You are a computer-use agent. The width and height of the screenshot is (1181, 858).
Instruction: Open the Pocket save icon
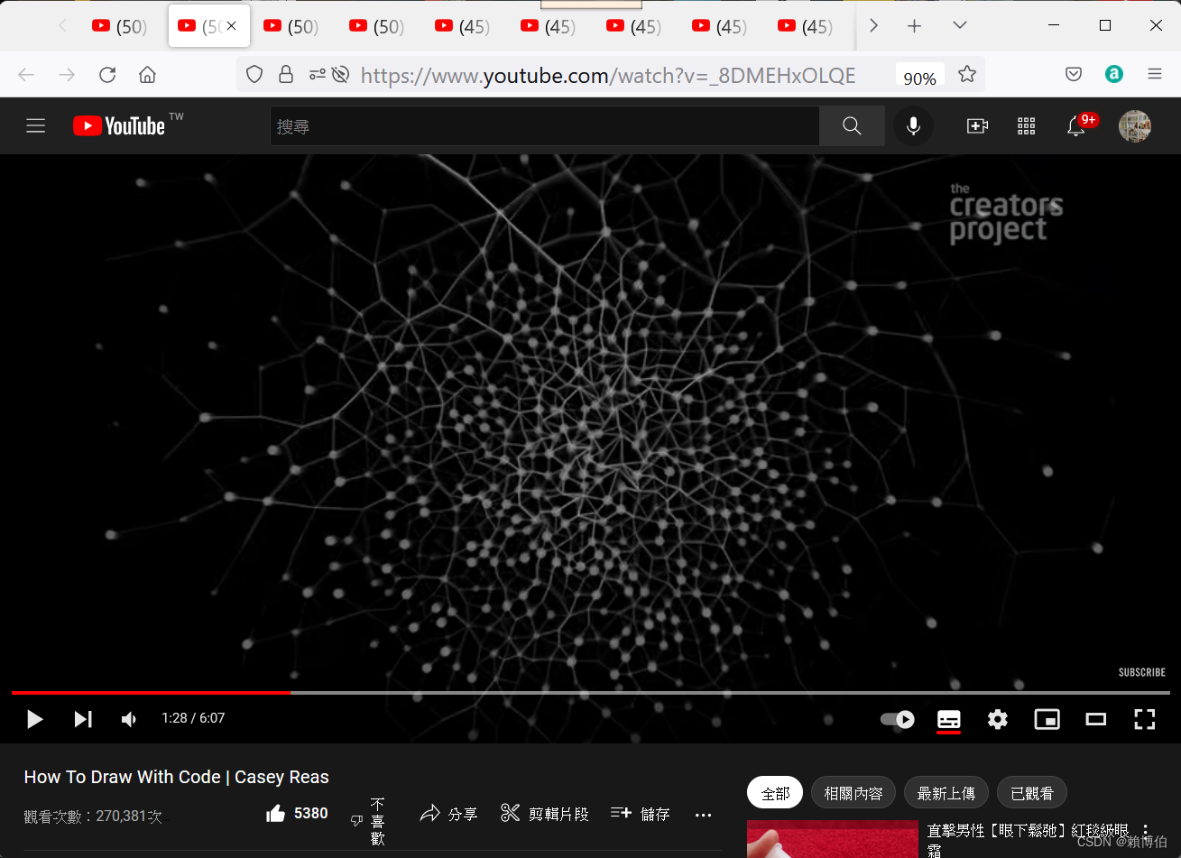pyautogui.click(x=1074, y=75)
